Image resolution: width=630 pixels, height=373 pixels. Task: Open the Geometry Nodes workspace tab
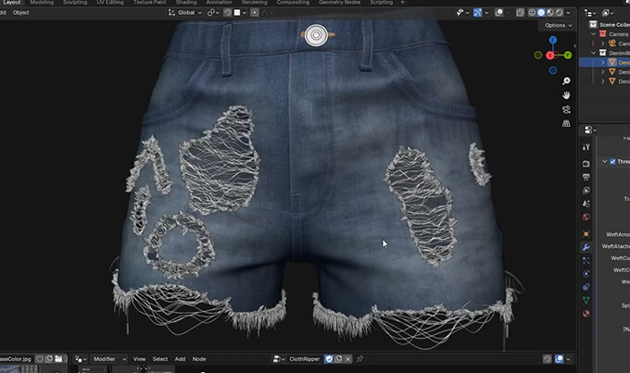(x=339, y=3)
